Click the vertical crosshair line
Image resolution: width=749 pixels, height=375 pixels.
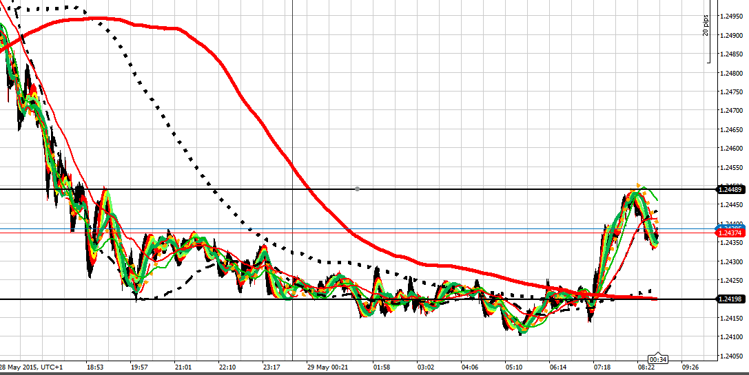(x=293, y=103)
